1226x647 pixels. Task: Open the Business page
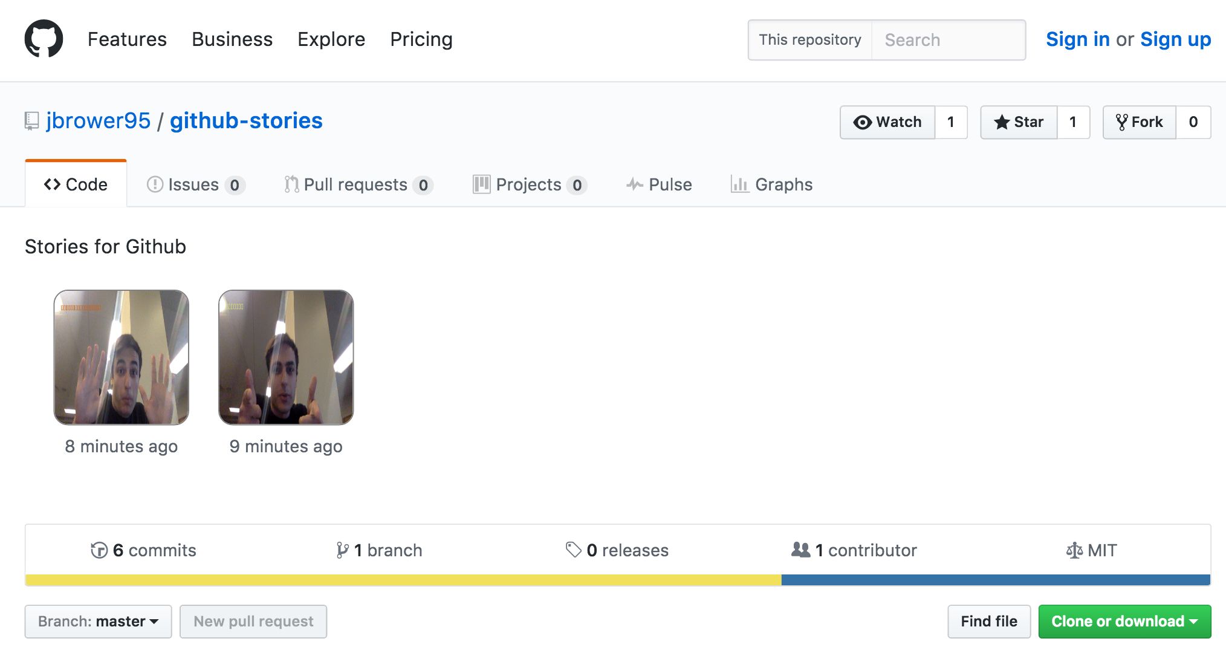tap(232, 39)
